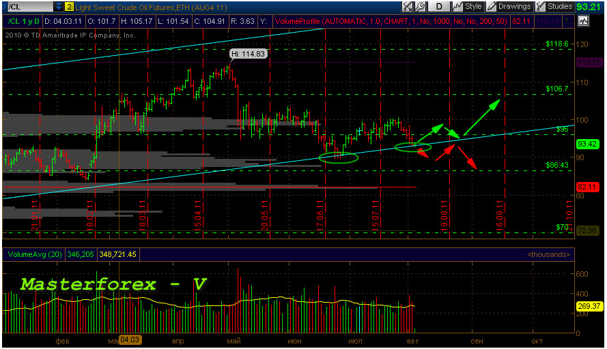Click the O: 101.7 open value

102,21
